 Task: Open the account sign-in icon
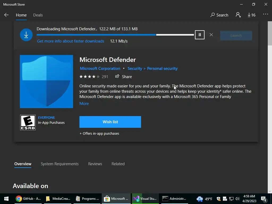point(238,15)
